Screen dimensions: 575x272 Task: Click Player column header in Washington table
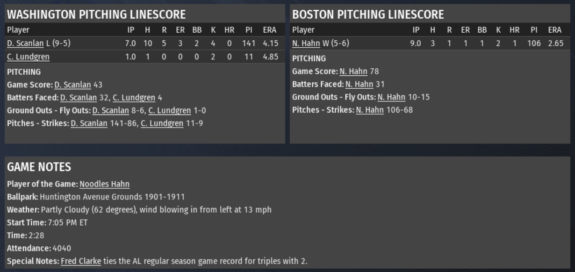(x=18, y=30)
